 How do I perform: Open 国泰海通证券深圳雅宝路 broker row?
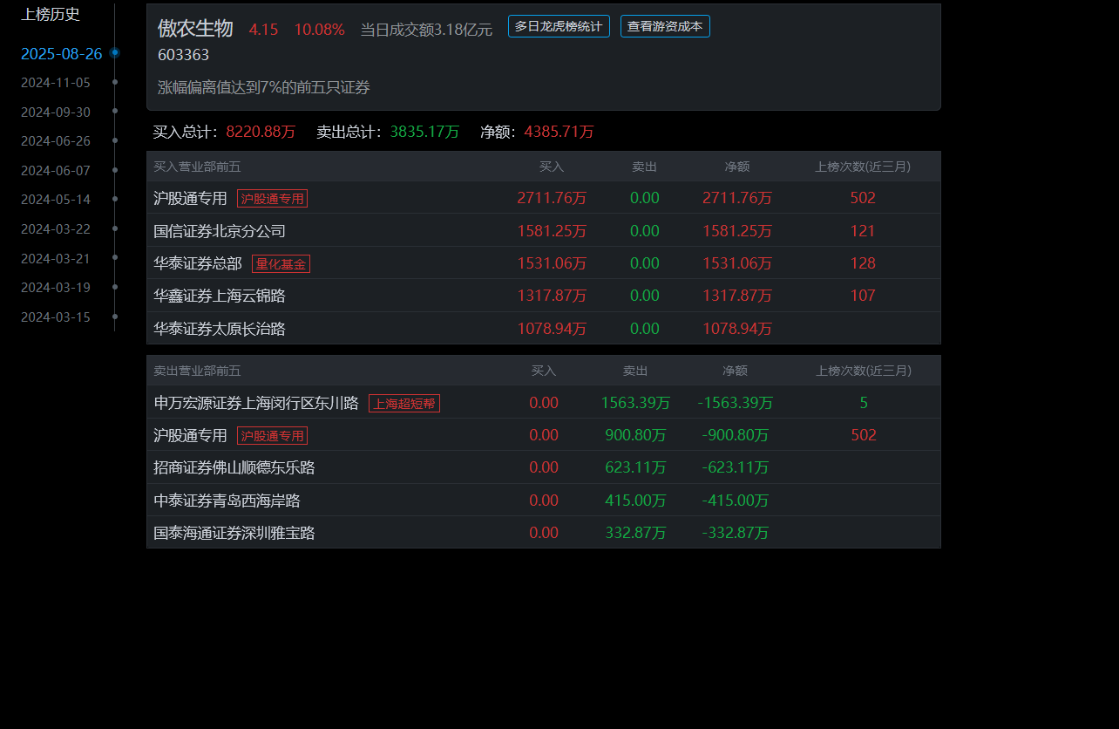(x=544, y=533)
